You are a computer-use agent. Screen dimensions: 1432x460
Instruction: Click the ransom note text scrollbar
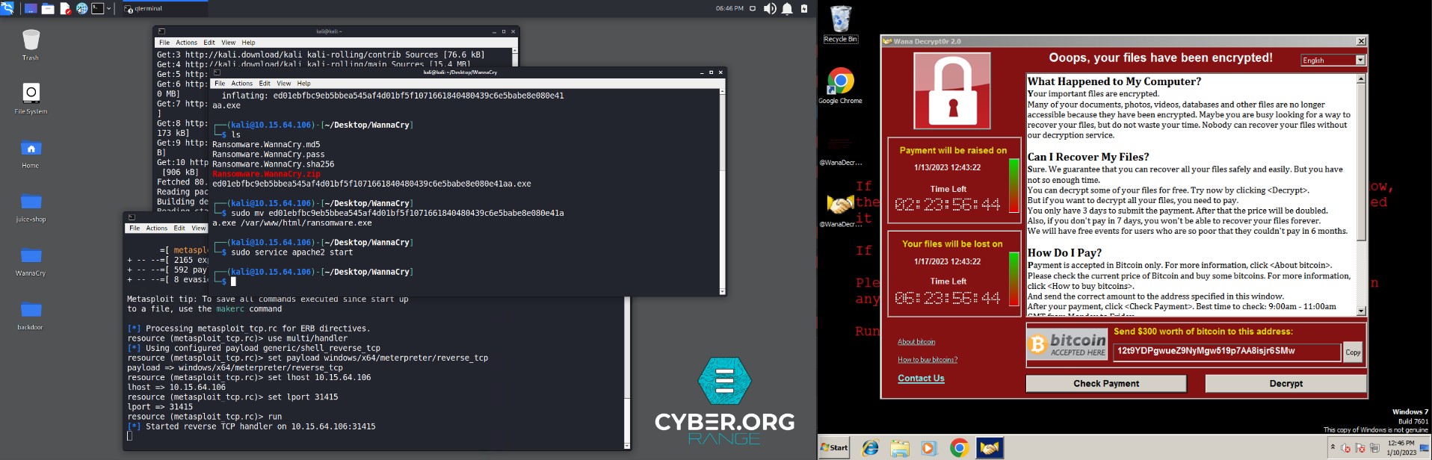coord(1361,194)
